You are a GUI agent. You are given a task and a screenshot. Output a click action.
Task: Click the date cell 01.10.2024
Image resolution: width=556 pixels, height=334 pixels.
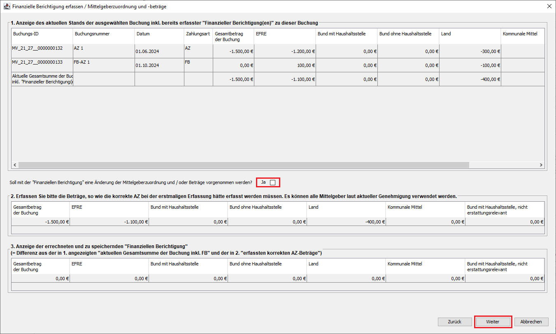tap(159, 65)
